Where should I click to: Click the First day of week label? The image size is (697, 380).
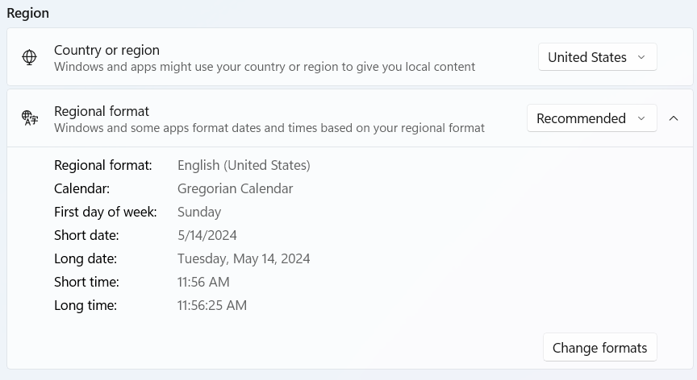coord(106,212)
